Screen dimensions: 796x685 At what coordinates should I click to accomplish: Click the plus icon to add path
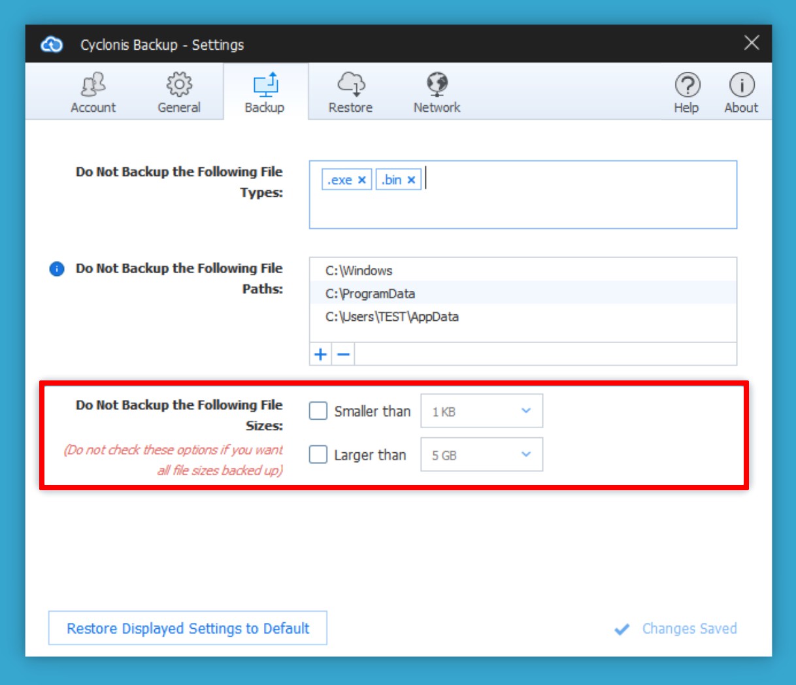(x=320, y=354)
